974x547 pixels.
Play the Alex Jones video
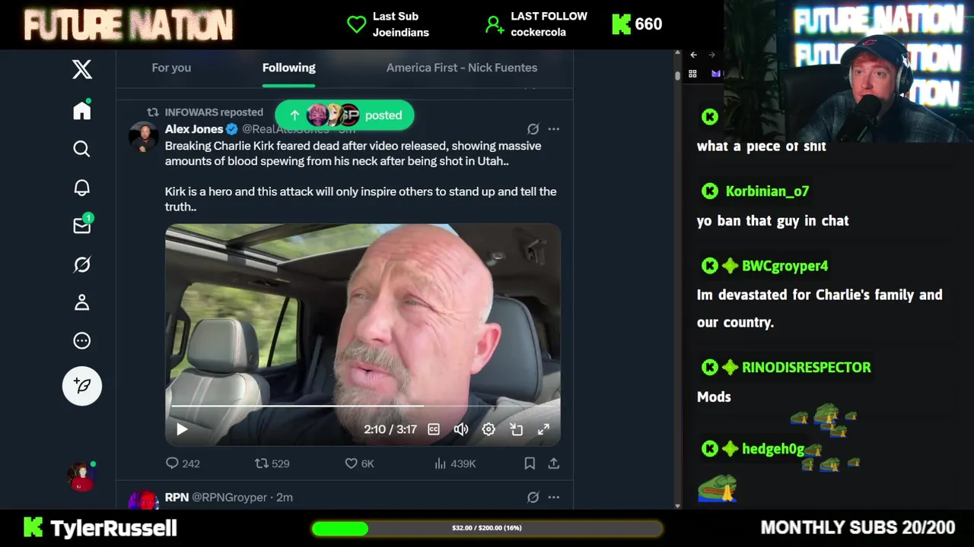(182, 429)
